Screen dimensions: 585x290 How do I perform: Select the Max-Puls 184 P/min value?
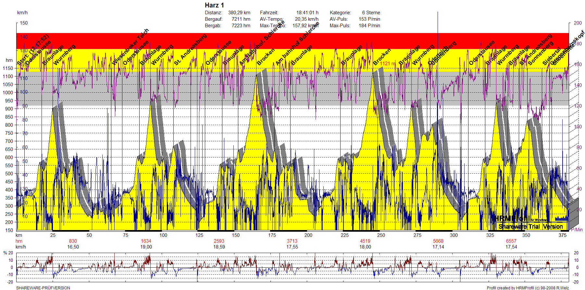pos(369,26)
